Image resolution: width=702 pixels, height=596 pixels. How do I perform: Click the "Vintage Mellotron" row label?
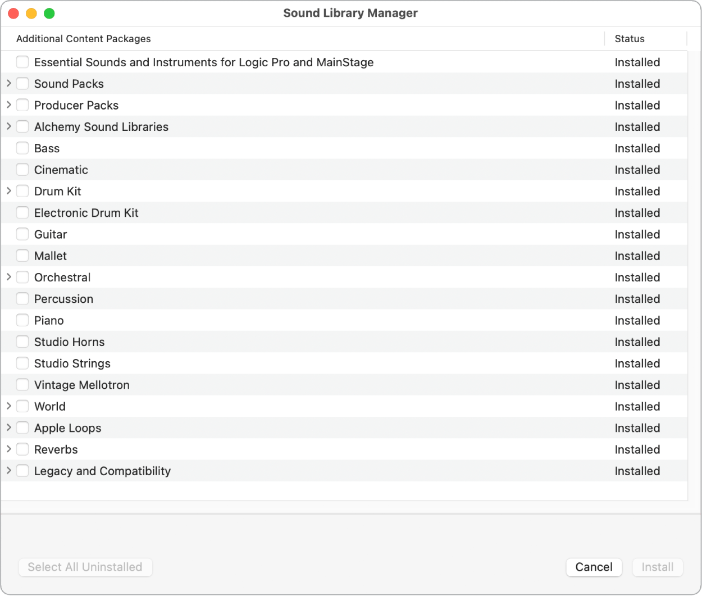click(82, 385)
